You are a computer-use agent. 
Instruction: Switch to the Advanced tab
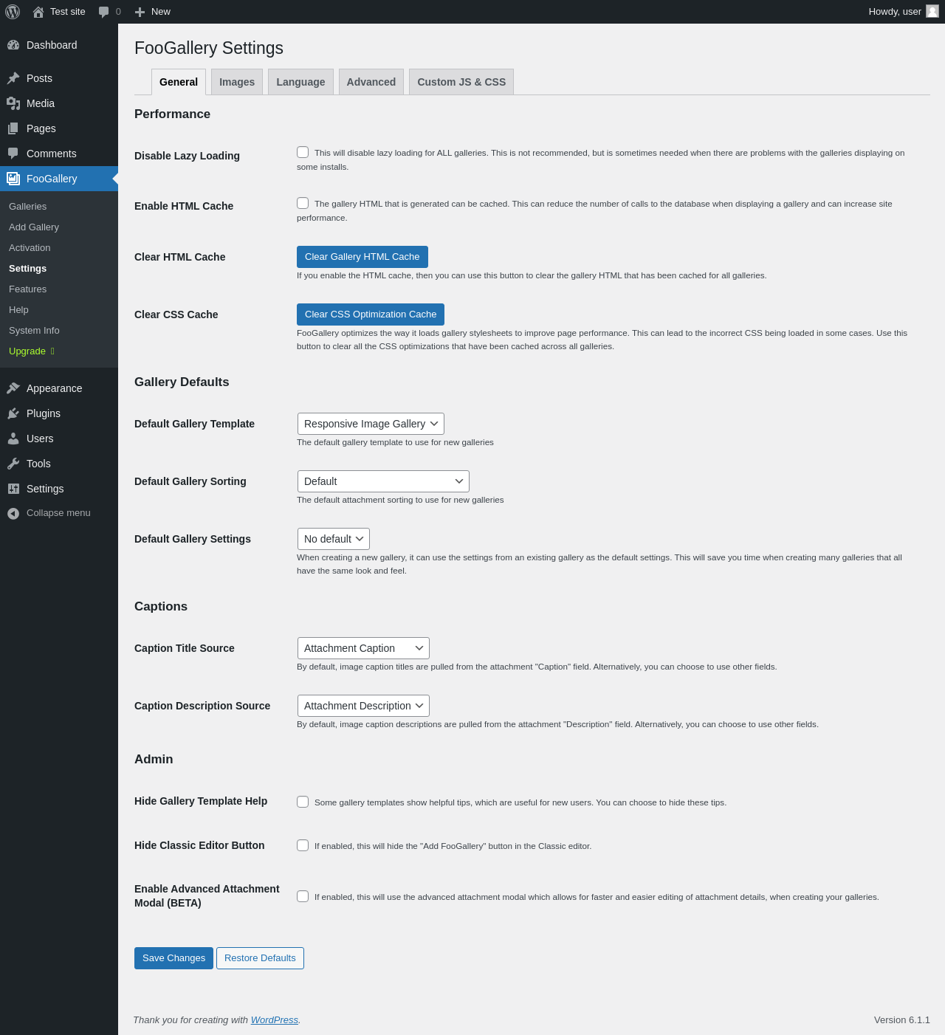point(371,82)
